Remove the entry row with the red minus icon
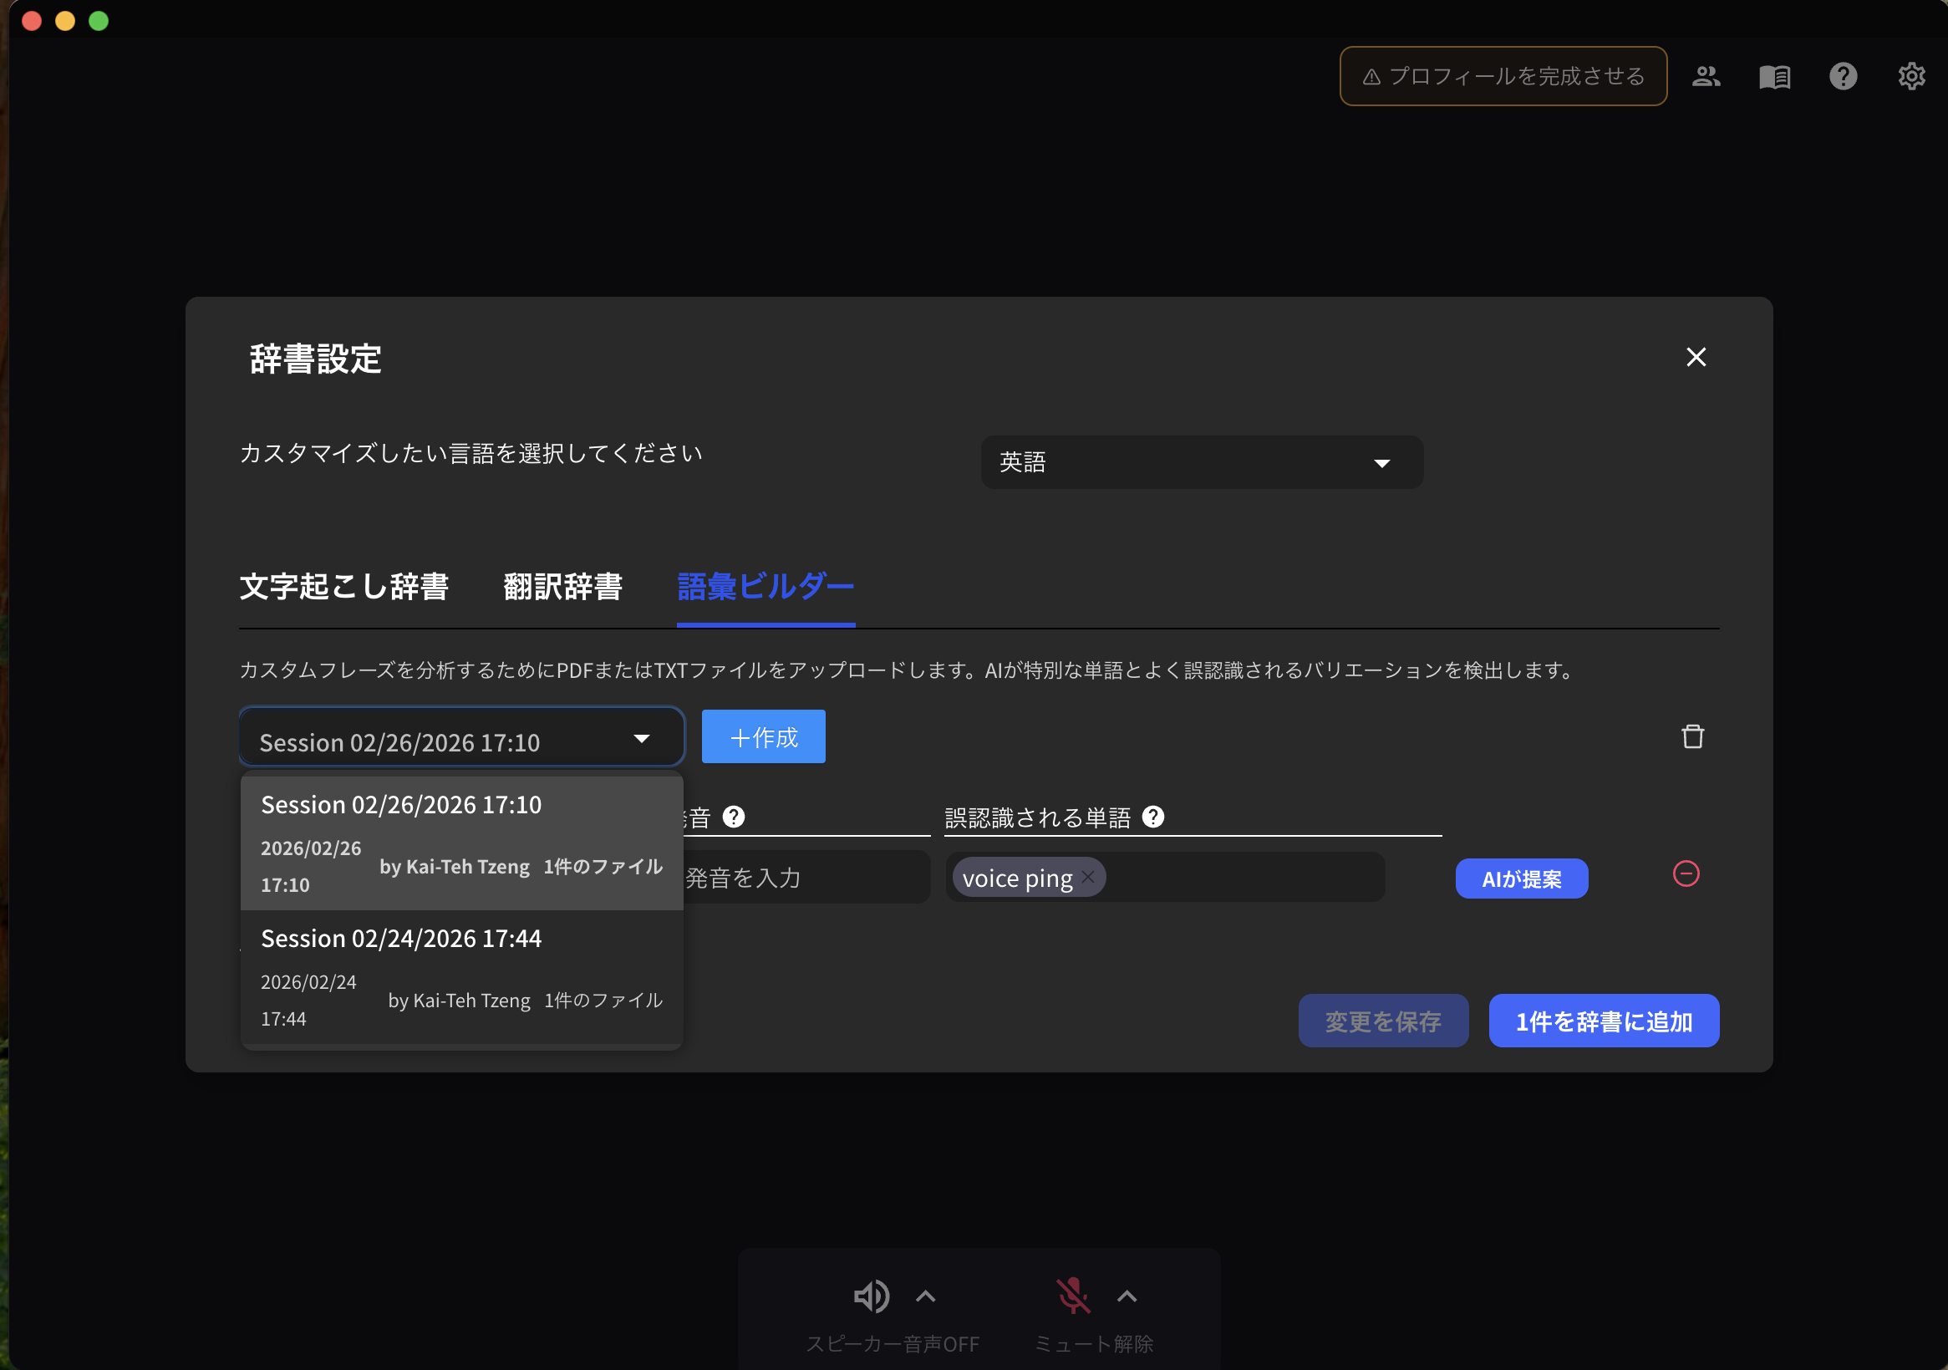 coord(1686,873)
